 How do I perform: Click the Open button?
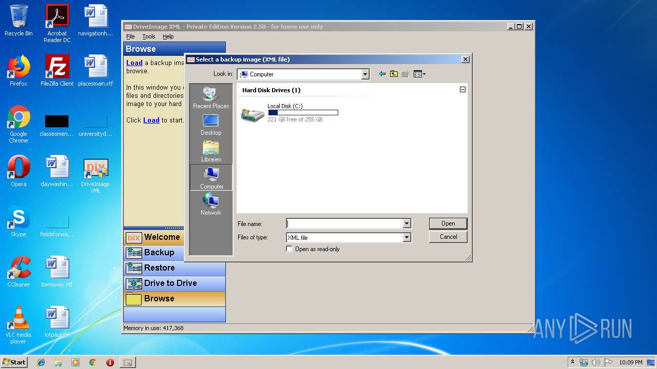[448, 223]
